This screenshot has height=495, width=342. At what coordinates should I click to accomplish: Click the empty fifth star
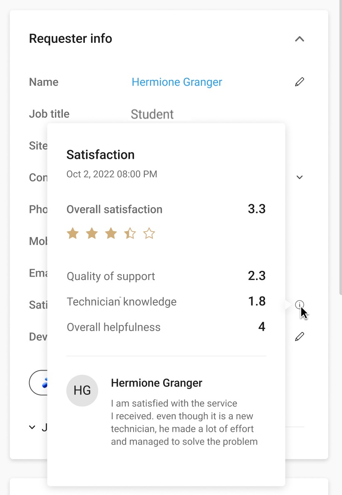tap(149, 234)
